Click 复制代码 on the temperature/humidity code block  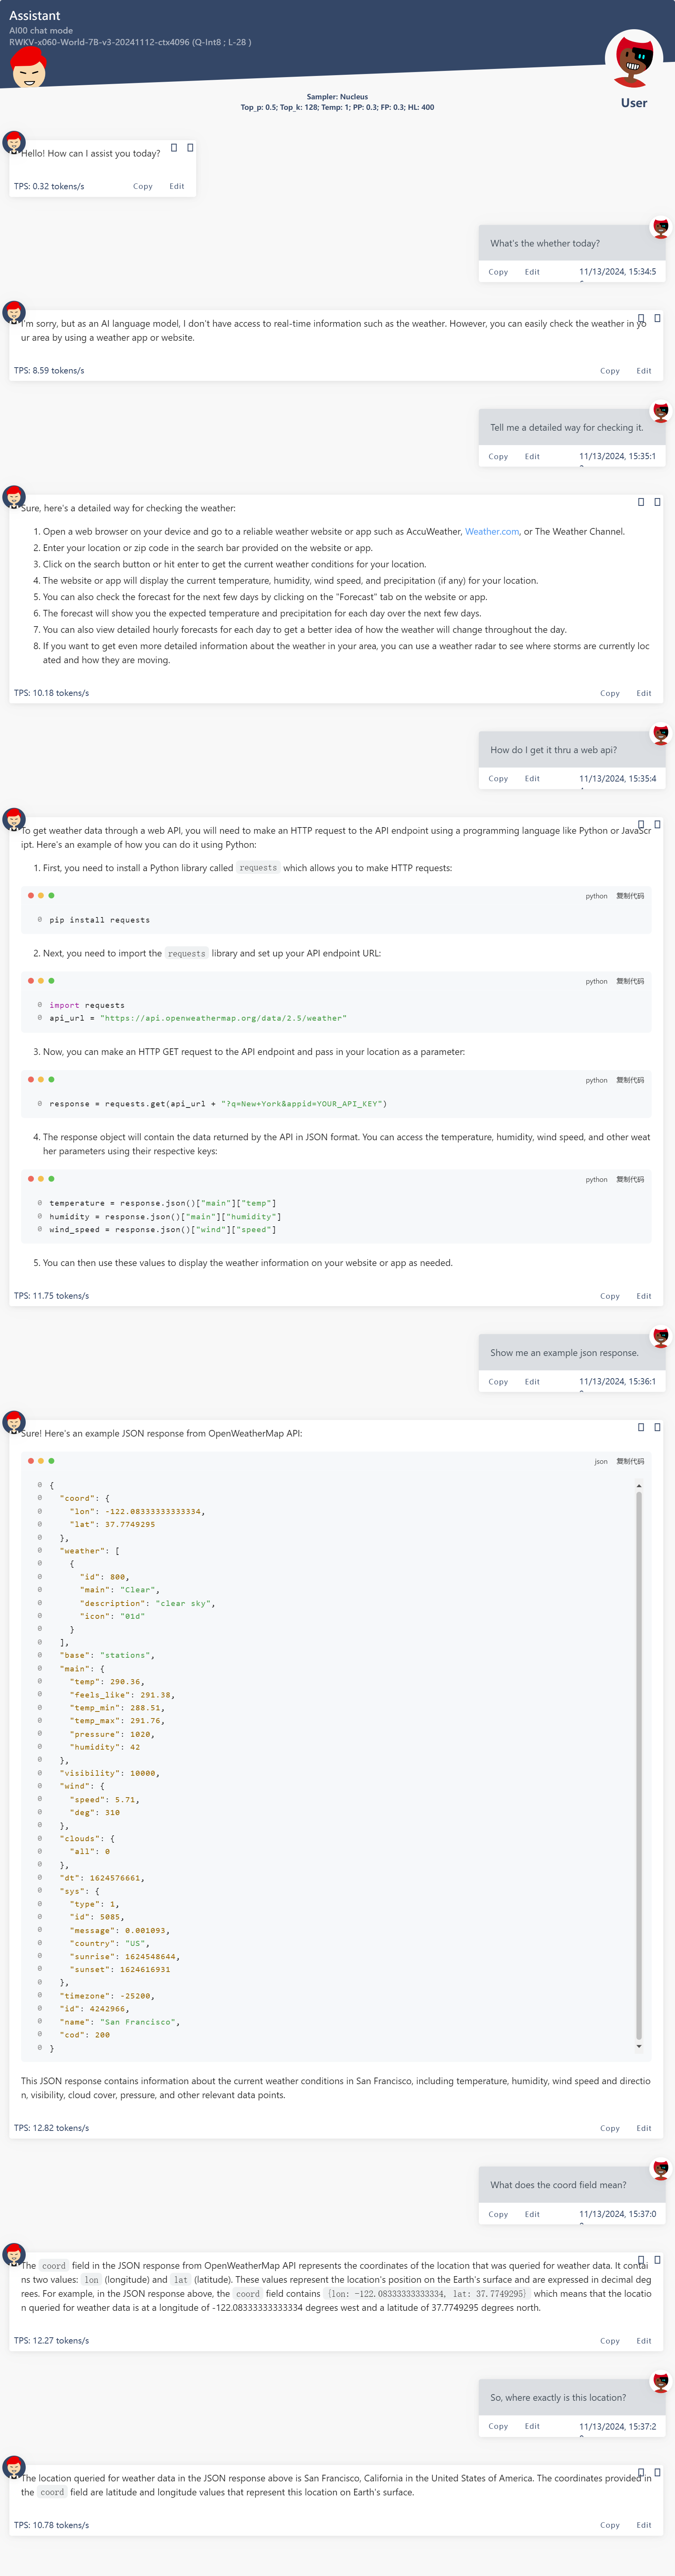(630, 1179)
